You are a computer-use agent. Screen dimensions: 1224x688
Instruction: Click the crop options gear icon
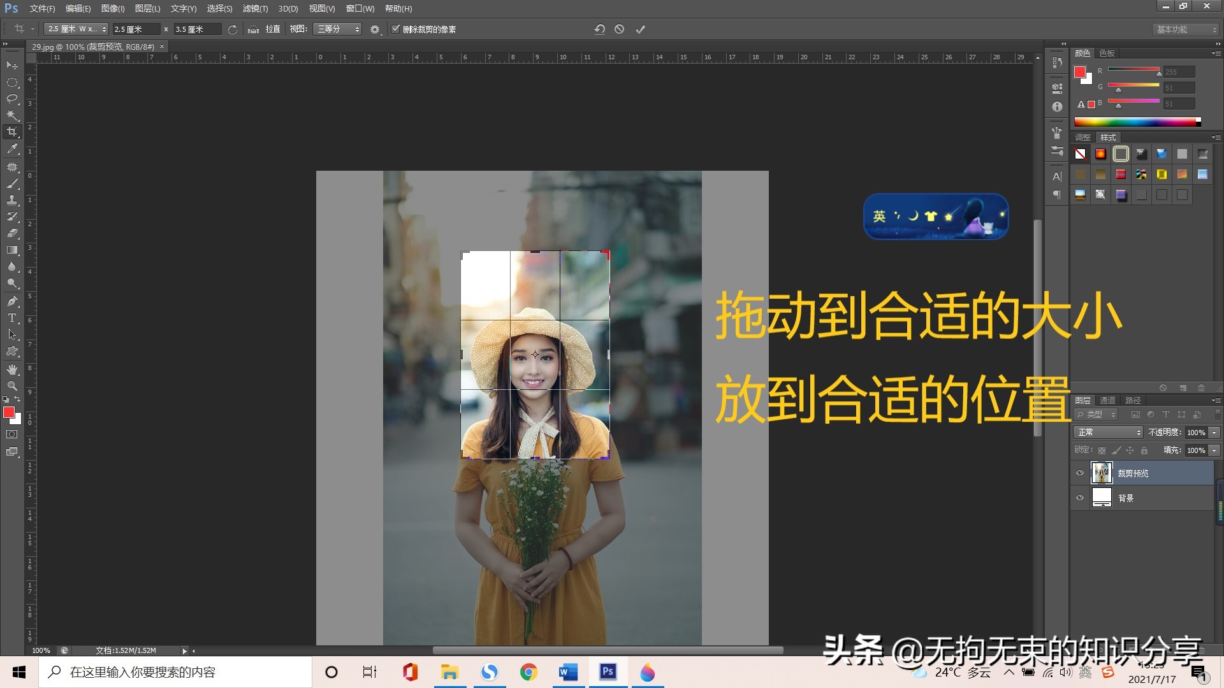click(x=375, y=29)
